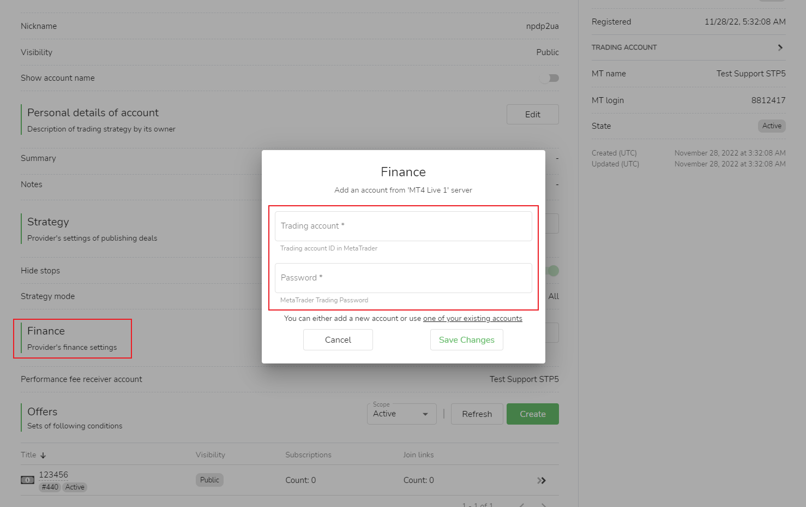The height and width of the screenshot is (507, 806).
Task: Open the Scope dropdown set to Active
Action: [401, 414]
